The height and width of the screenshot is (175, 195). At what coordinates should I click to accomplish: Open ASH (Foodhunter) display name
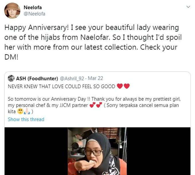37,78
